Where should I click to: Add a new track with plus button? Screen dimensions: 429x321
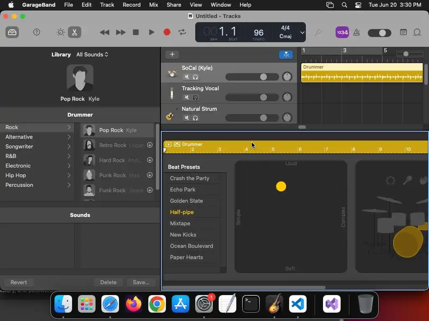tap(172, 54)
